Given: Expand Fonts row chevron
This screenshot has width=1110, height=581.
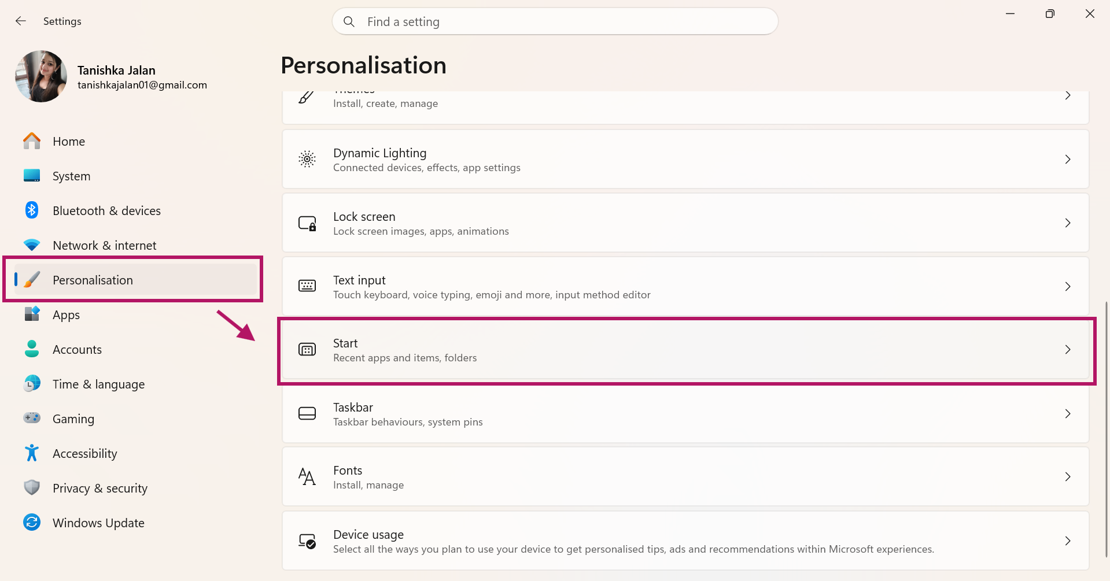Looking at the screenshot, I should pyautogui.click(x=1068, y=476).
